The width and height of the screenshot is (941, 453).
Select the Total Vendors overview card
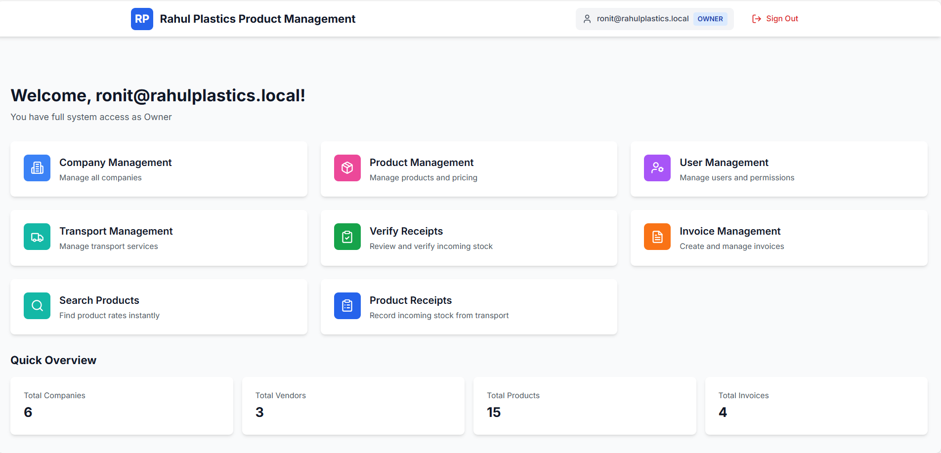tap(353, 406)
